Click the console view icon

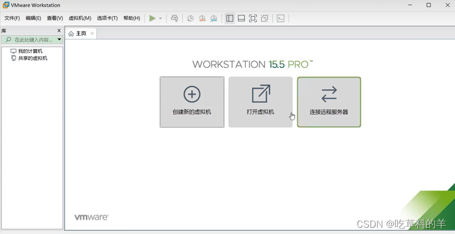(280, 18)
